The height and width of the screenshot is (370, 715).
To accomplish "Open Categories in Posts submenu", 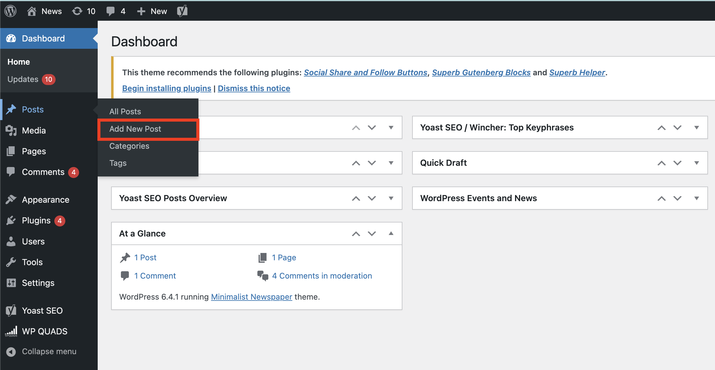I will click(129, 146).
